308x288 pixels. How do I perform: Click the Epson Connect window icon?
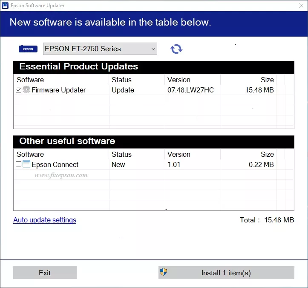(x=27, y=164)
